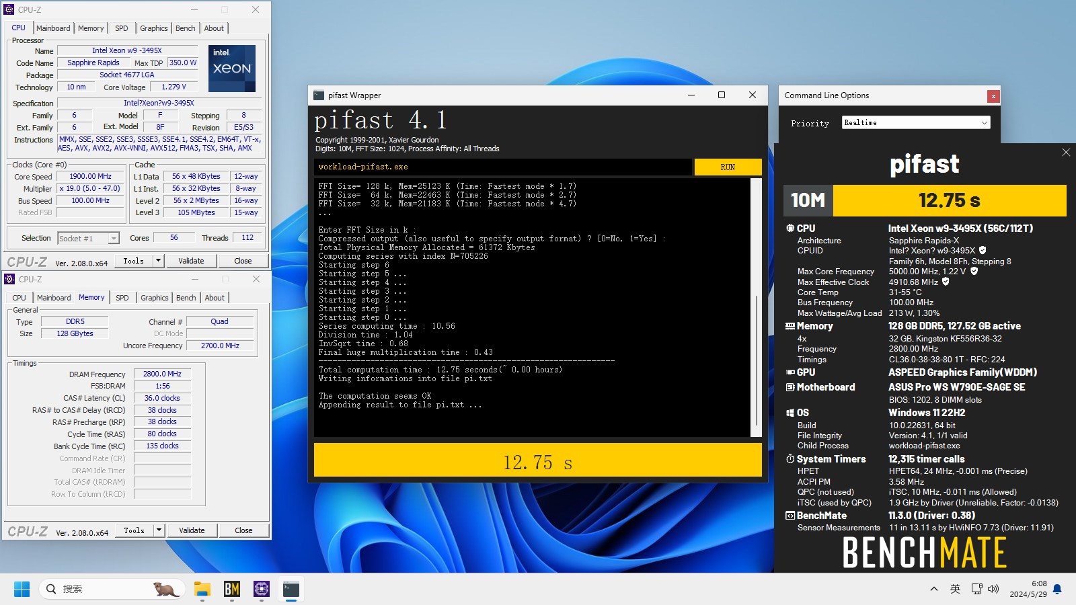Image resolution: width=1076 pixels, height=605 pixels.
Task: Click the workload-pifast.exe command field
Action: tap(502, 167)
